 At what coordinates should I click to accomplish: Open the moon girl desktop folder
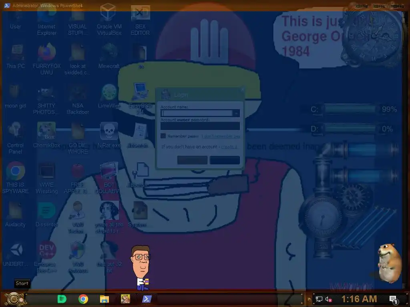click(16, 96)
